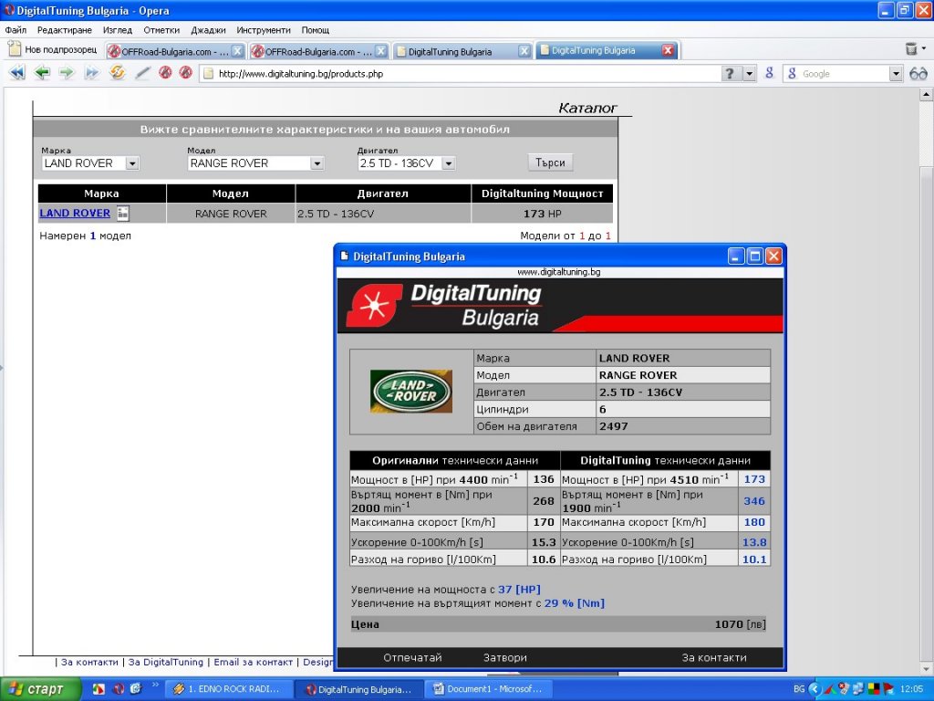This screenshot has height=701, width=934.
Task: Open the Document1 - Microsoft Word taskbar item
Action: [489, 689]
